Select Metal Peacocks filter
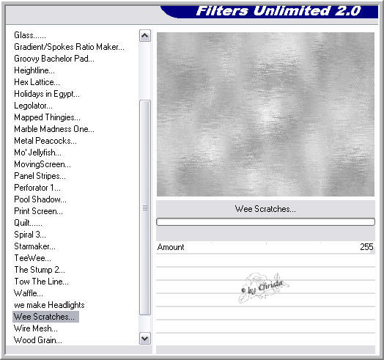Screen dimensions: 384x360 [45, 141]
